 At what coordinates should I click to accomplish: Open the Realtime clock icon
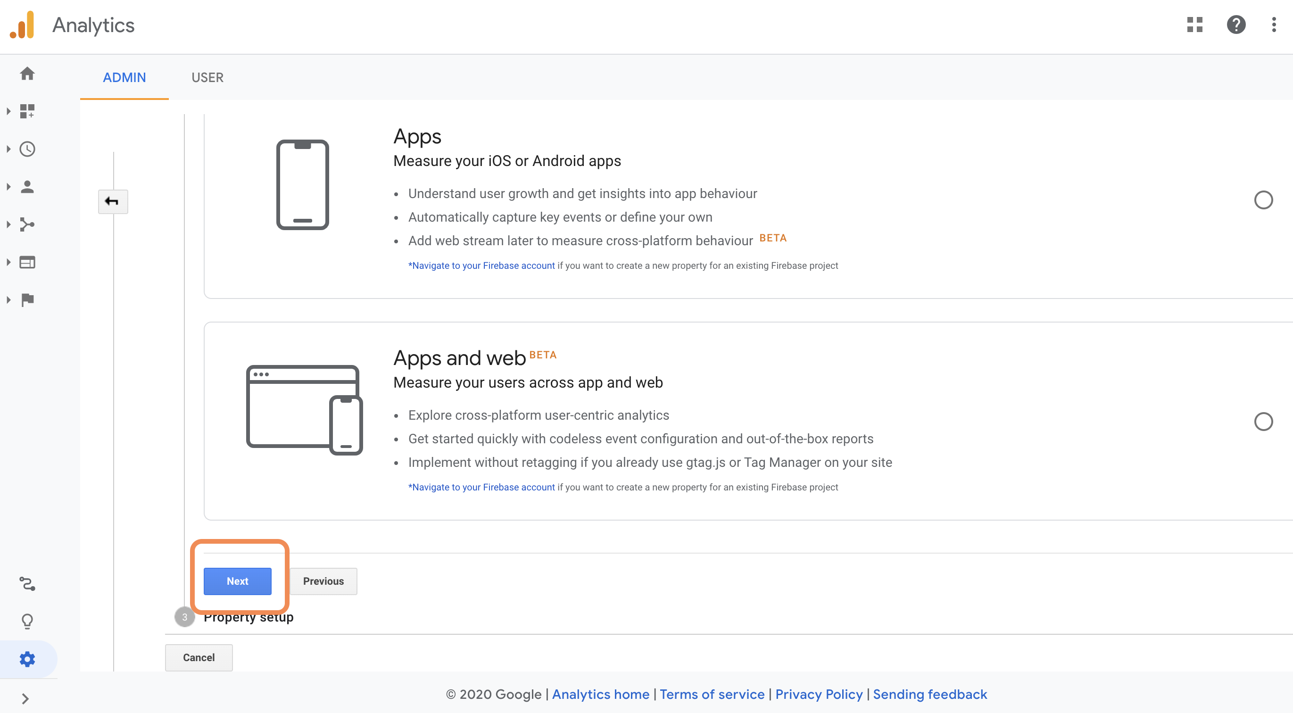coord(27,149)
